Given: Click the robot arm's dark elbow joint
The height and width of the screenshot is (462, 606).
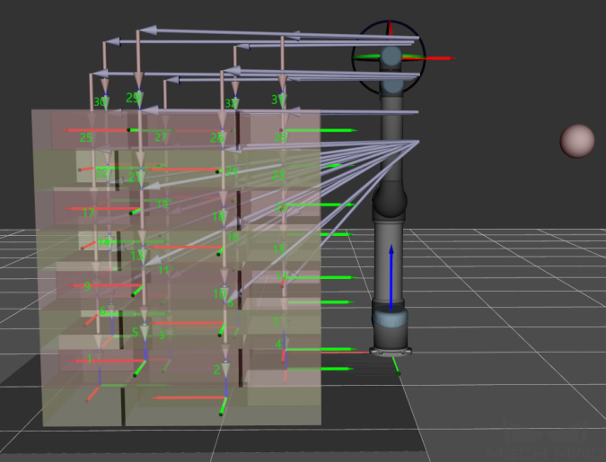Looking at the screenshot, I should [391, 203].
